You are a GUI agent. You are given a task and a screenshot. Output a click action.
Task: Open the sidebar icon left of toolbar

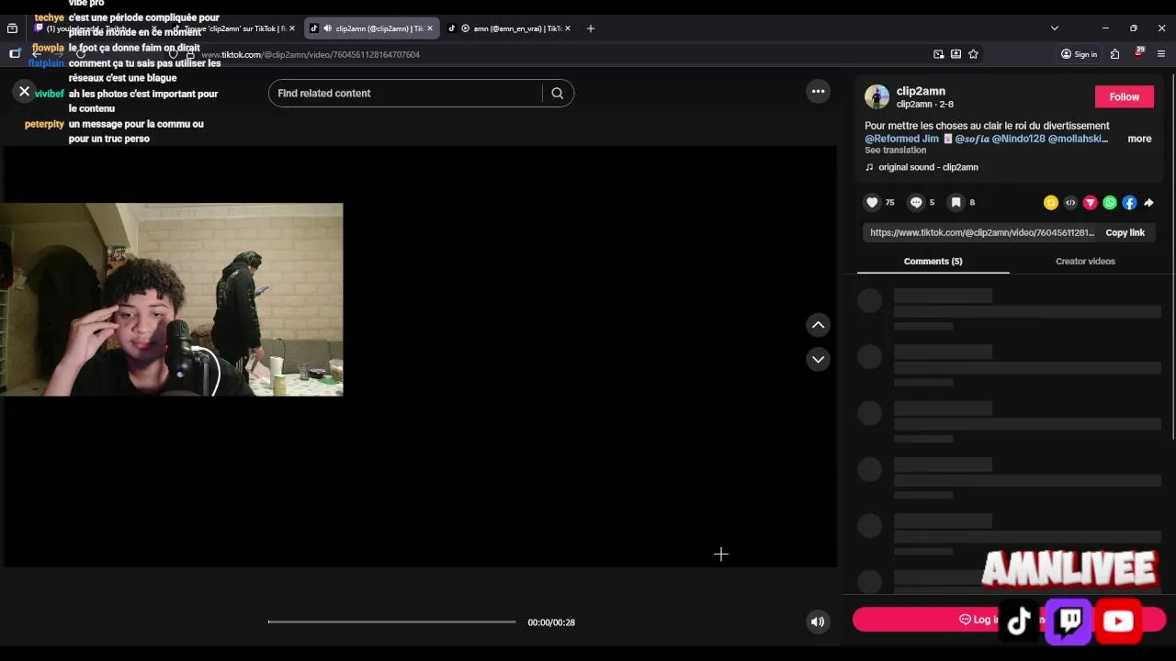pyautogui.click(x=14, y=54)
